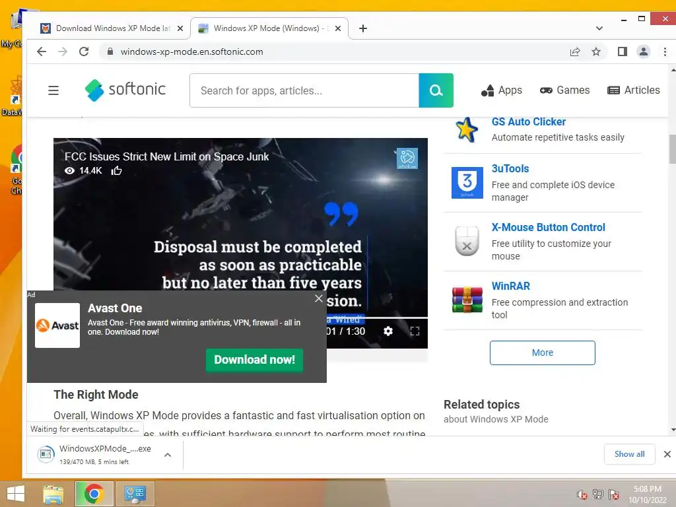Open the Softonic hamburger menu

click(53, 90)
